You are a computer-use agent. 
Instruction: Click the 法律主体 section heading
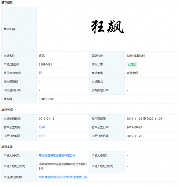(7, 147)
